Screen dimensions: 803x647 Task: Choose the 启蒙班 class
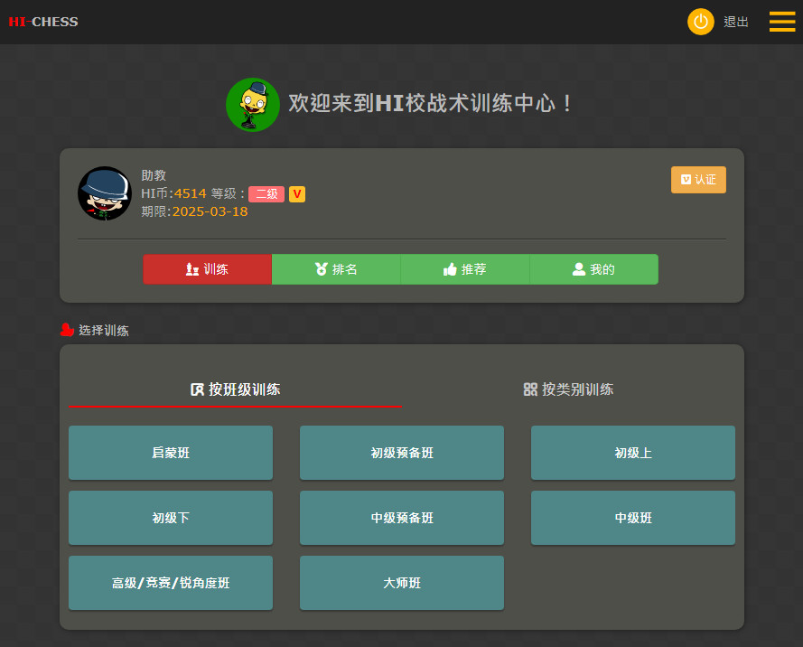(x=171, y=453)
